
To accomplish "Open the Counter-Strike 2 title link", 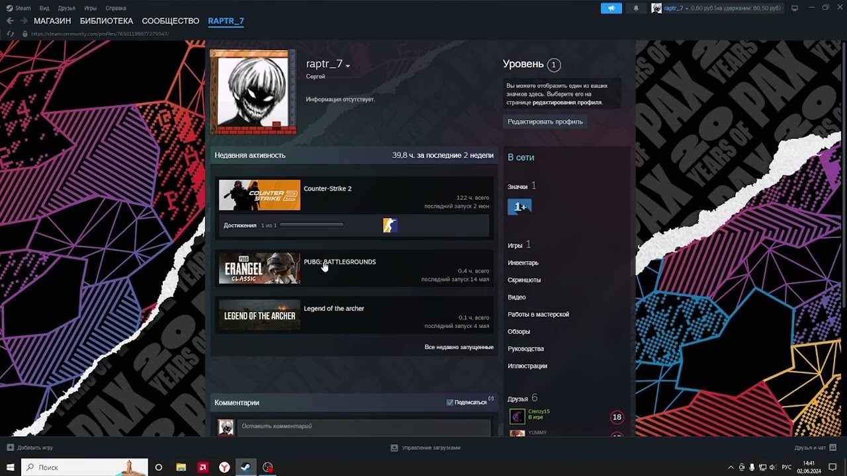I will (x=328, y=188).
